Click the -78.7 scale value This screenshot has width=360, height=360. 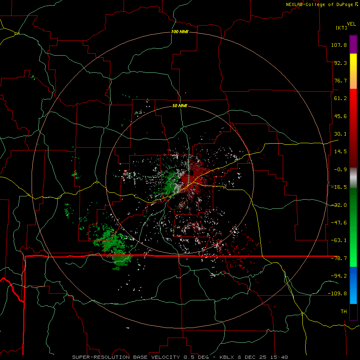point(339,258)
